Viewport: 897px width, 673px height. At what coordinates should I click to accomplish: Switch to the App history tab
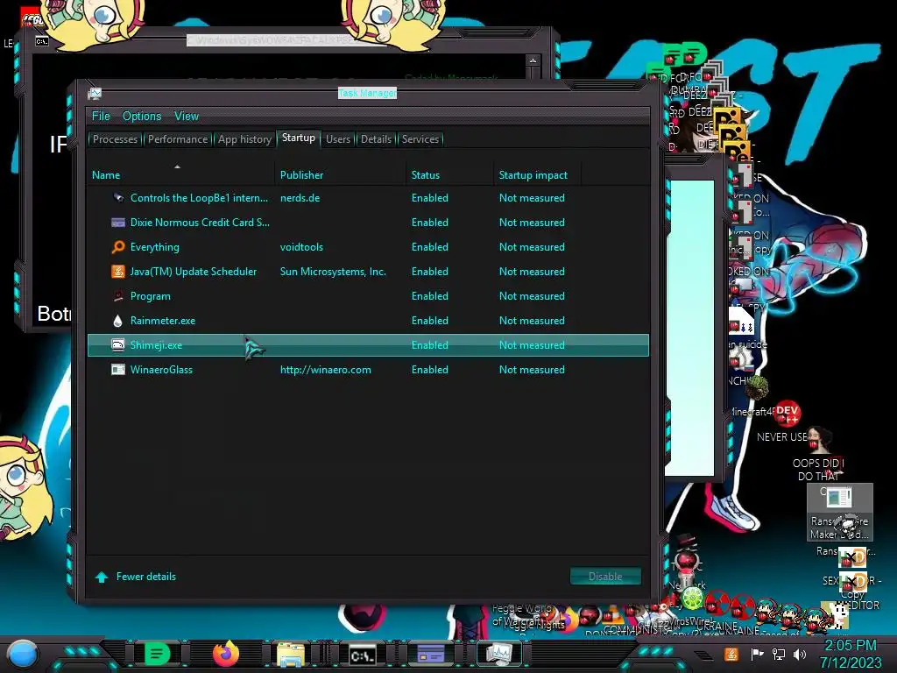pos(244,139)
